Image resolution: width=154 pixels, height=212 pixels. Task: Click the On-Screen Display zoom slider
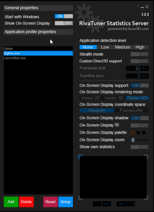[140, 140]
